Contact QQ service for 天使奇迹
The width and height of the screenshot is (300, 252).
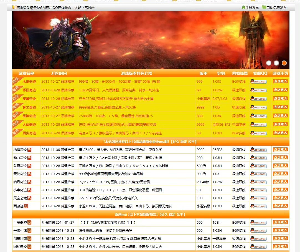258,174
